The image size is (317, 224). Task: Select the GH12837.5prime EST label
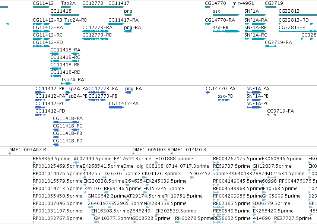272,166
